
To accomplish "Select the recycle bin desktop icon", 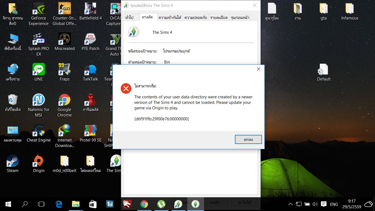I will (13, 103).
